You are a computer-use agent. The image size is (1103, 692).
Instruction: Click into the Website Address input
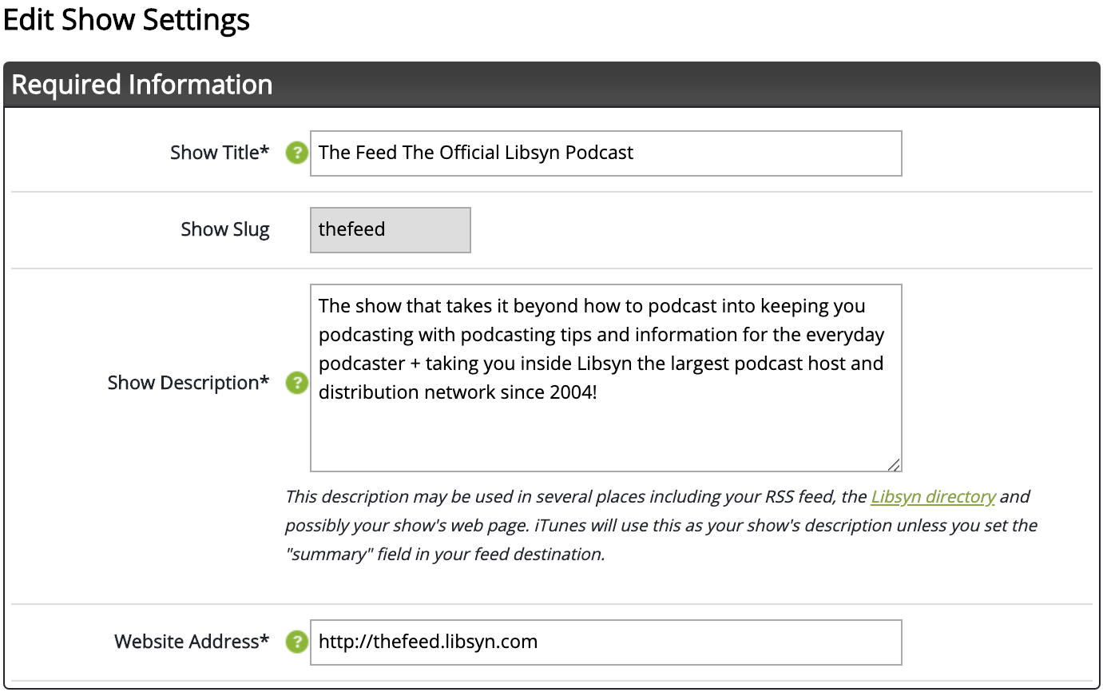coord(606,642)
